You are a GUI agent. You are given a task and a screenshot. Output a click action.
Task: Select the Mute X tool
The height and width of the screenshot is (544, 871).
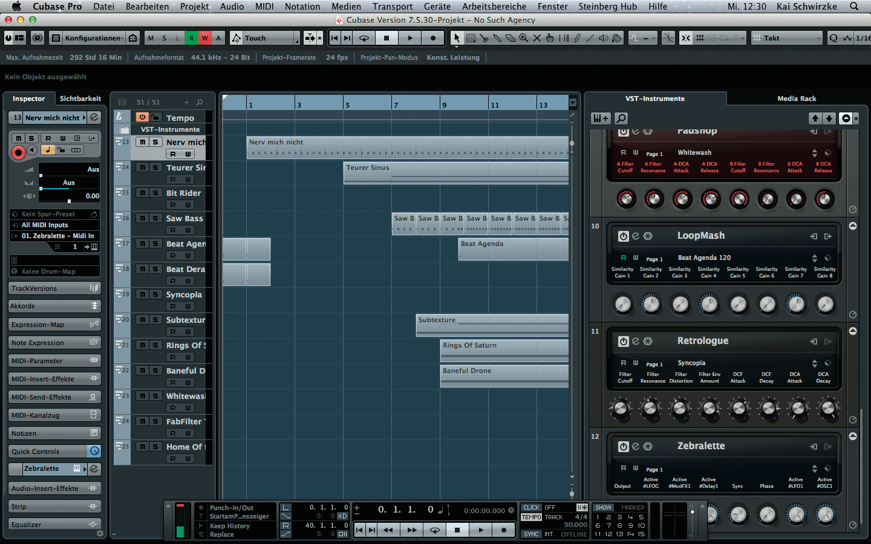click(537, 38)
